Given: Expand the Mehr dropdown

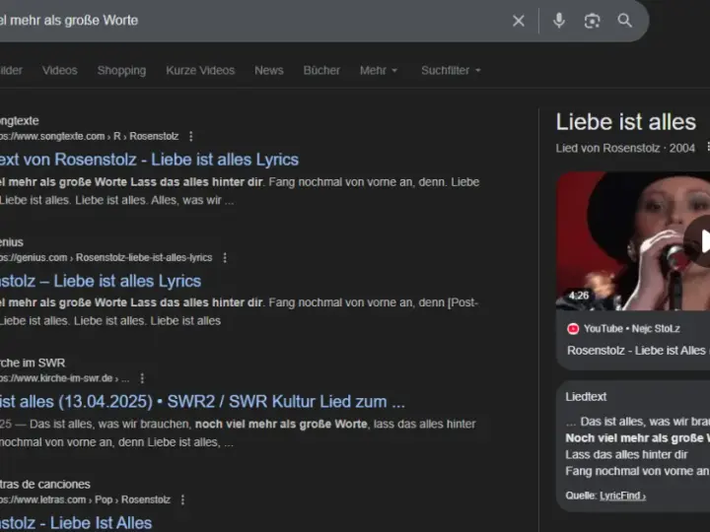Looking at the screenshot, I should coord(379,70).
